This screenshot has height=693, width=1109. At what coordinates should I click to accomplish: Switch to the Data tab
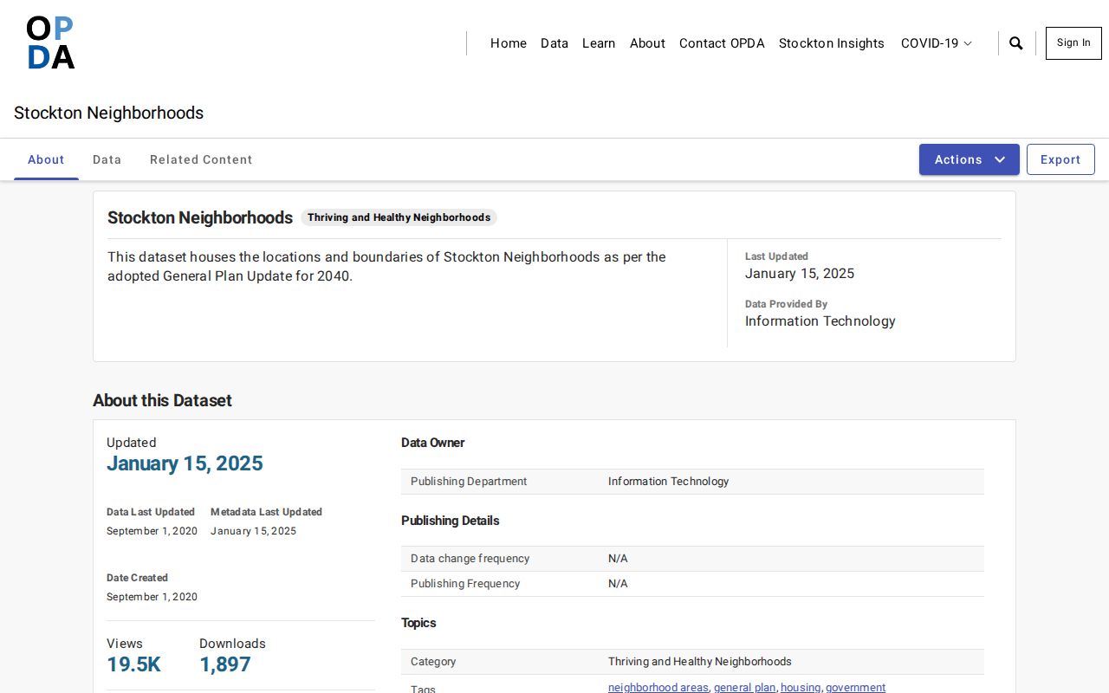coord(107,159)
